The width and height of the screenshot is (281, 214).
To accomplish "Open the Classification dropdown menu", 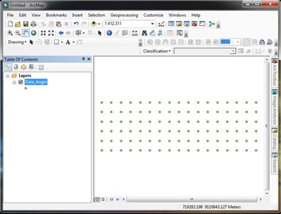I will (x=157, y=51).
